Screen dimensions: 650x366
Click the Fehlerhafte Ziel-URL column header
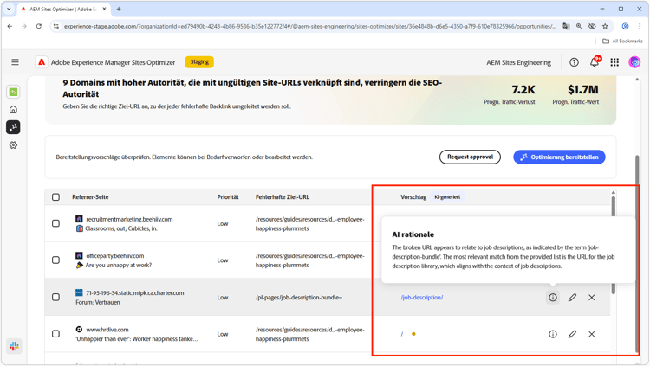click(283, 197)
